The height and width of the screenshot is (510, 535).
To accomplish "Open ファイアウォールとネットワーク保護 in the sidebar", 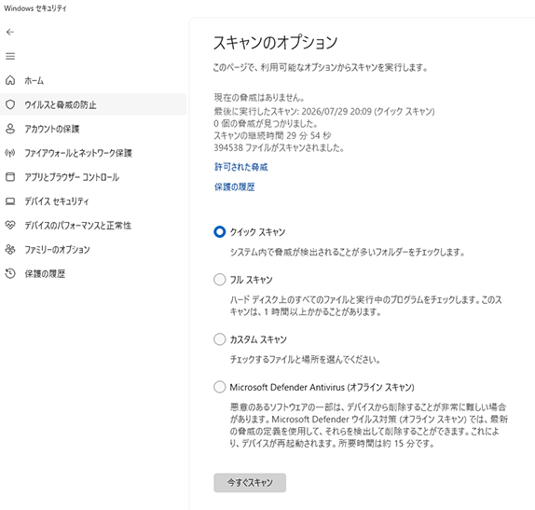I will [93, 153].
